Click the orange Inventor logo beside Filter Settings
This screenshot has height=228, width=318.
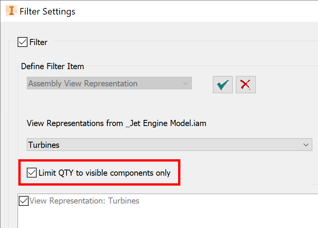11,10
